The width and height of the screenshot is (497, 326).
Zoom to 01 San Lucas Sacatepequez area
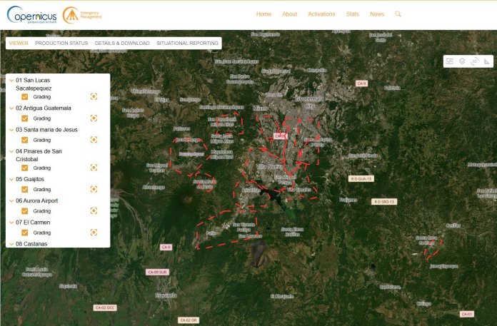[94, 96]
